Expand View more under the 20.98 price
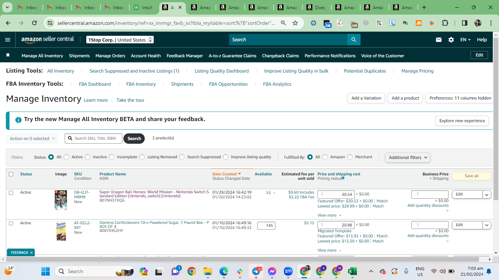Viewport: 499px width, 280px height. 330,250
